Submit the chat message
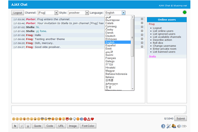The width and height of the screenshot is (198, 132). point(181,118)
